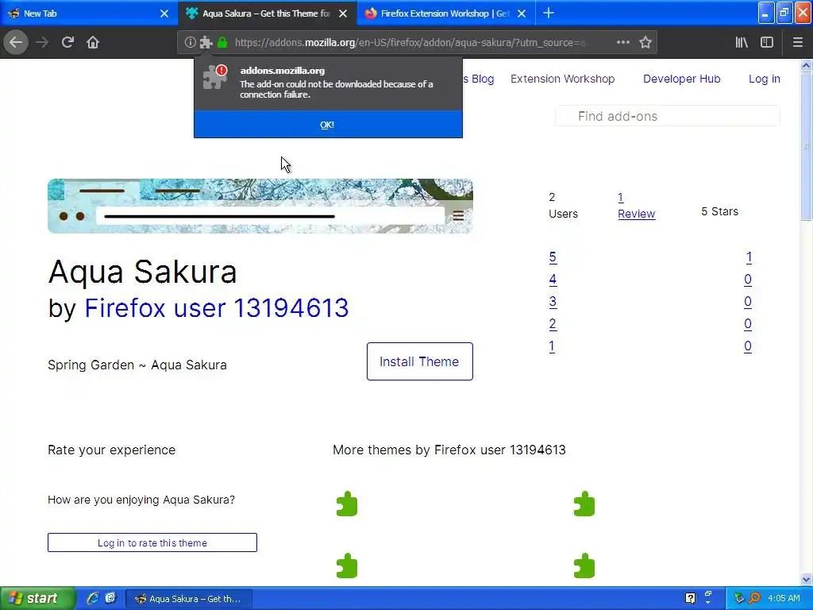Viewport: 813px width, 610px height.
Task: Filter reviews by 2 stars rating
Action: click(553, 324)
